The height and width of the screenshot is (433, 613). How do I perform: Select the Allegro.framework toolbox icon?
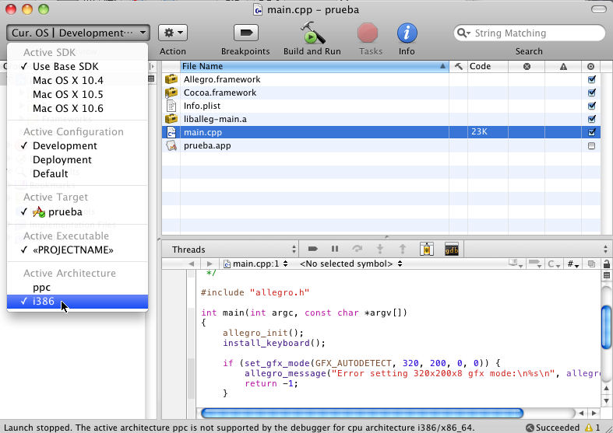click(x=171, y=79)
